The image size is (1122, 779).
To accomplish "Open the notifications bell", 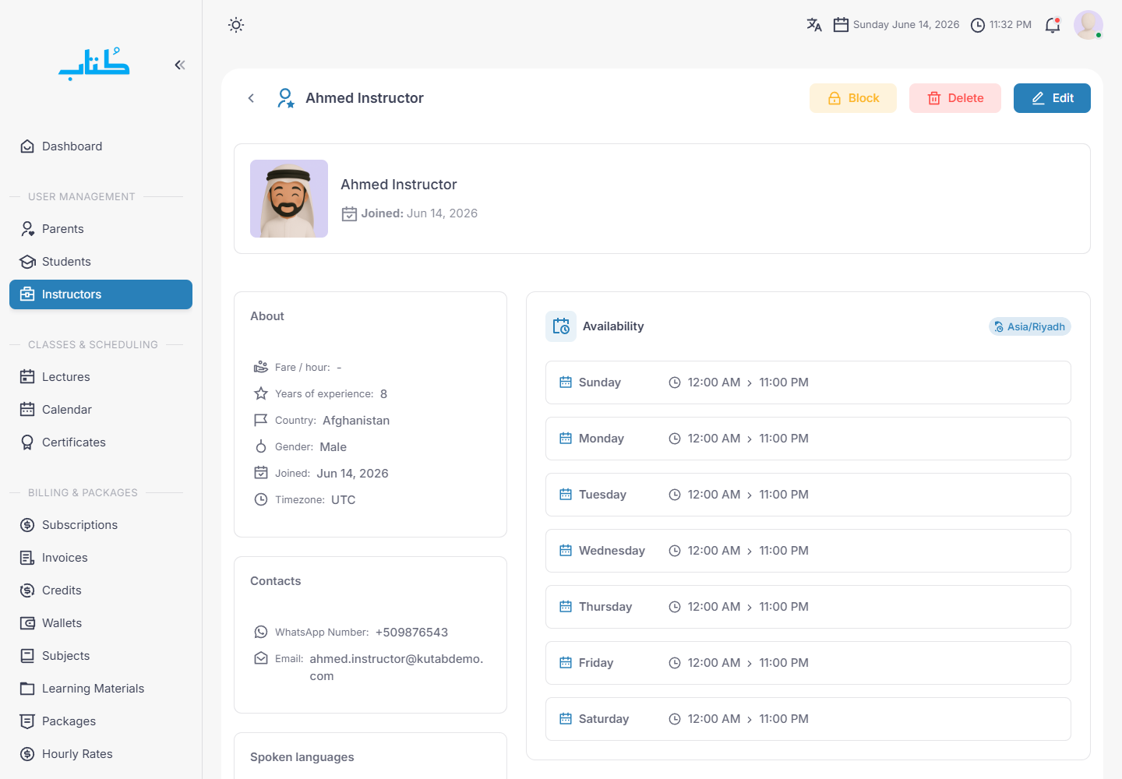I will point(1053,25).
